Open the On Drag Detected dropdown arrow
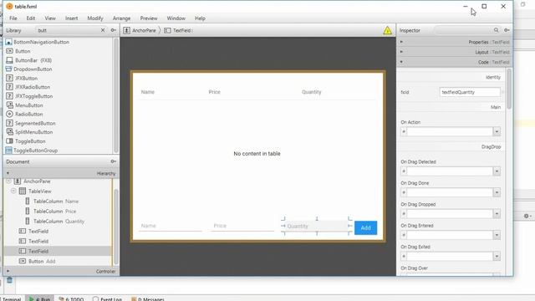 click(x=497, y=171)
